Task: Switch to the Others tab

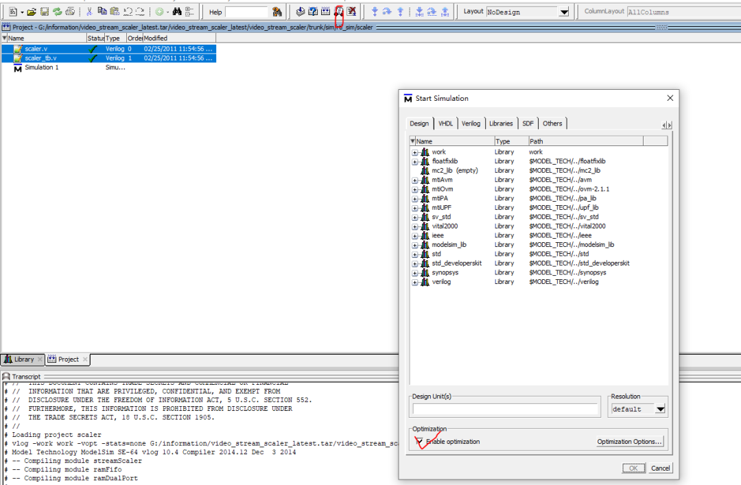Action: pyautogui.click(x=552, y=123)
